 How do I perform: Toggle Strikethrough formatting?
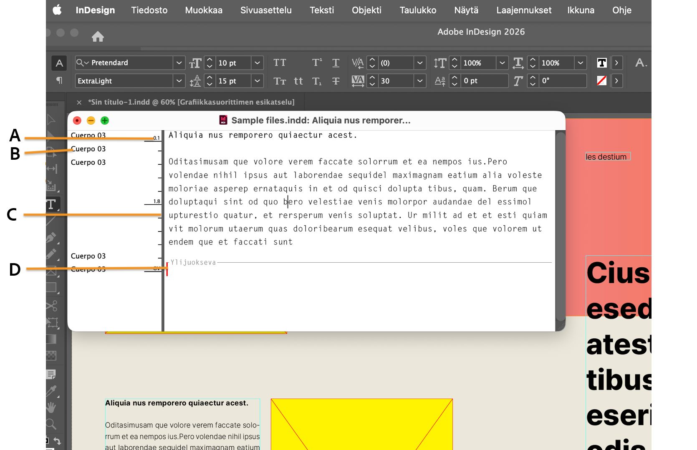336,81
